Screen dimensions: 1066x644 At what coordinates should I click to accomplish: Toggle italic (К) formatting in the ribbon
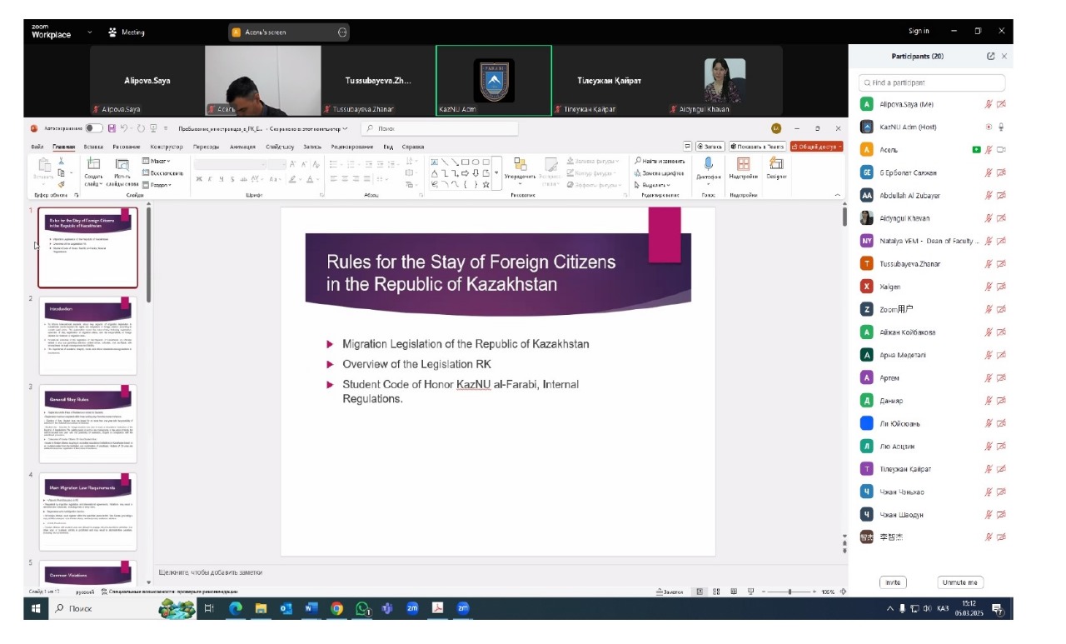[211, 179]
